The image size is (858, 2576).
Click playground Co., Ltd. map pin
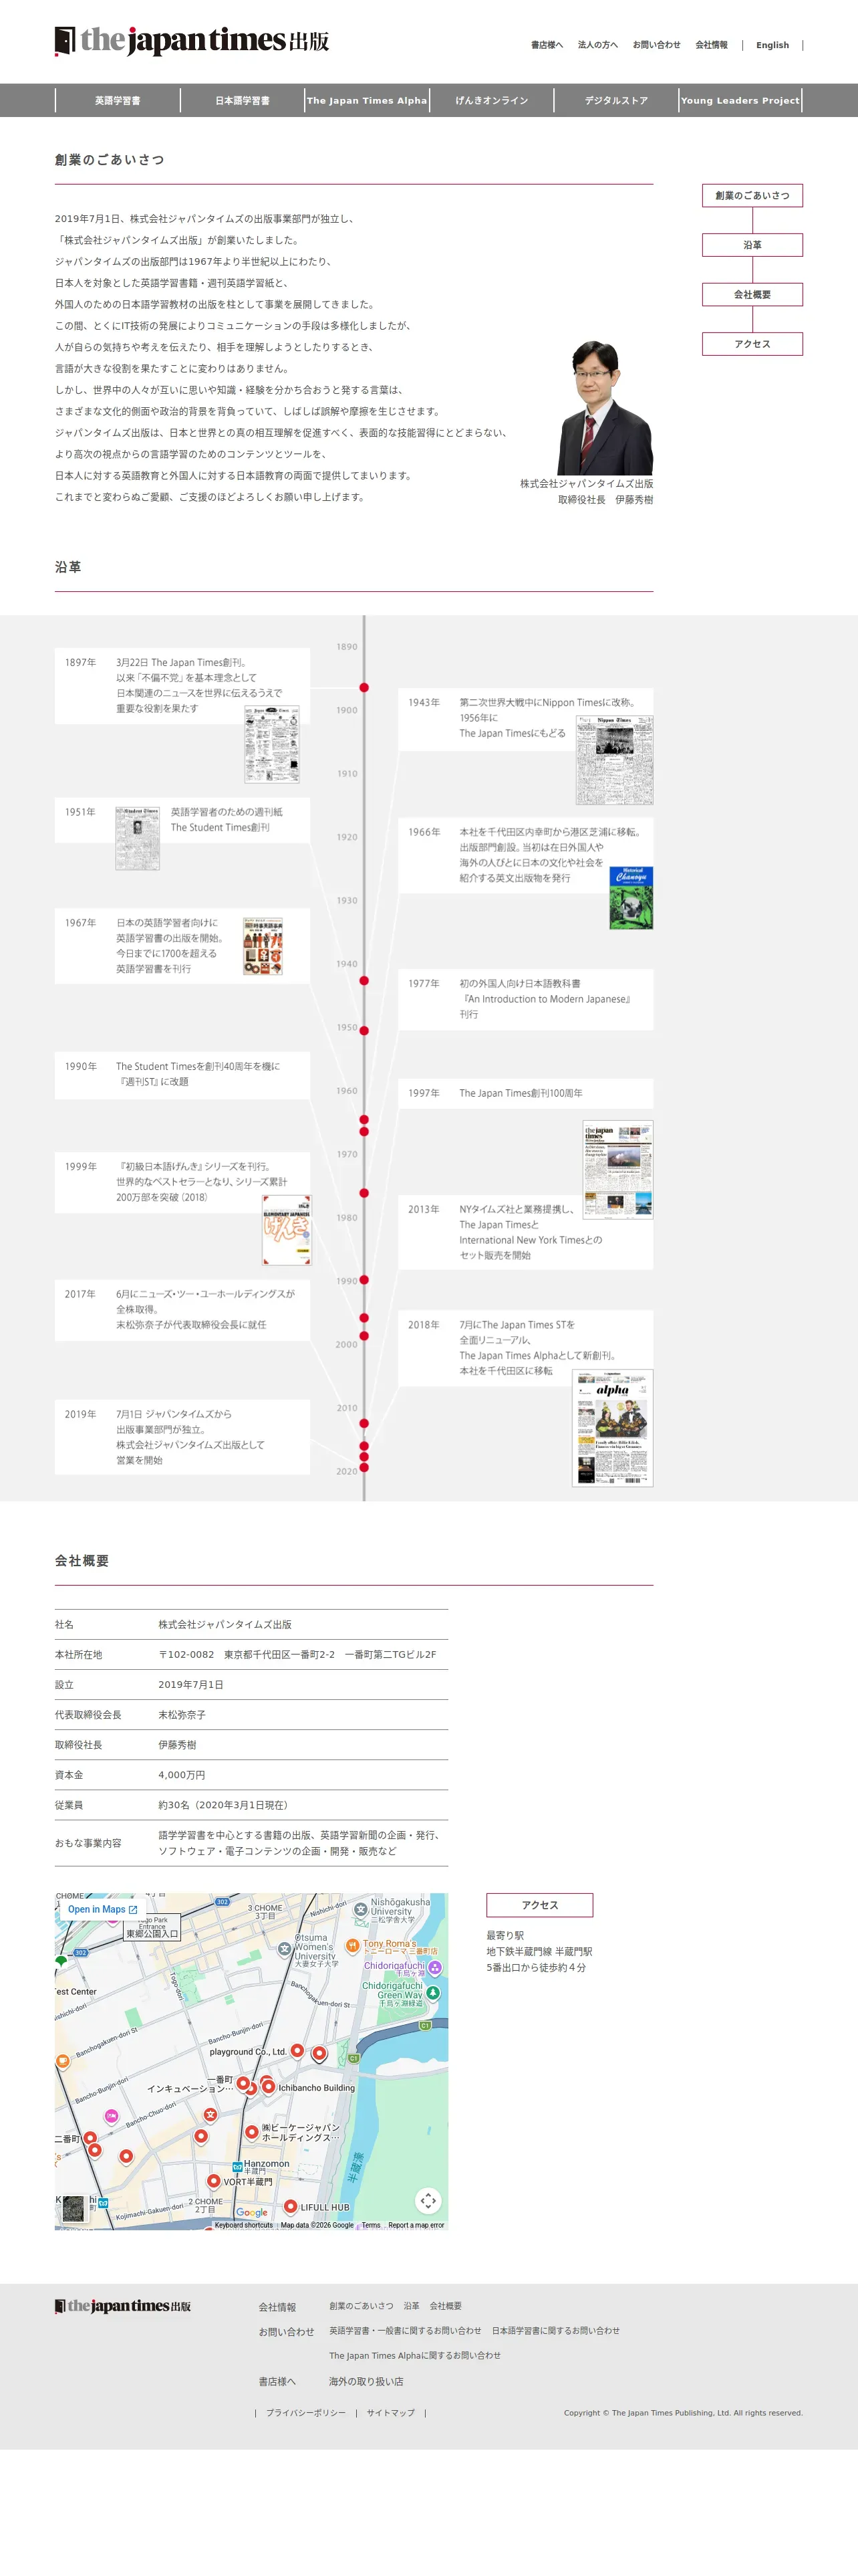[x=297, y=2050]
